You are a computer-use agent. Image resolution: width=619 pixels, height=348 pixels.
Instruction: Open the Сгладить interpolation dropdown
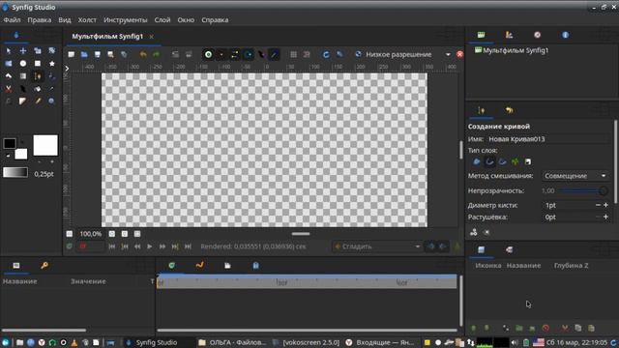(x=377, y=246)
